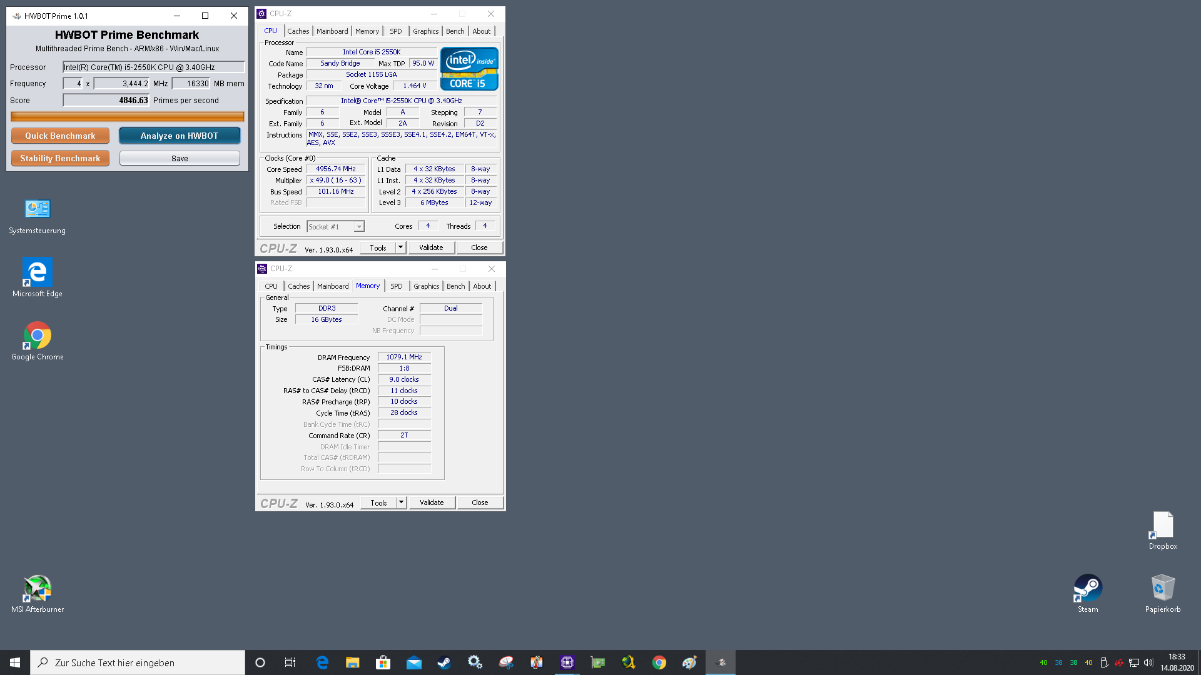Click Analyze on HWBOT button

pyautogui.click(x=180, y=136)
